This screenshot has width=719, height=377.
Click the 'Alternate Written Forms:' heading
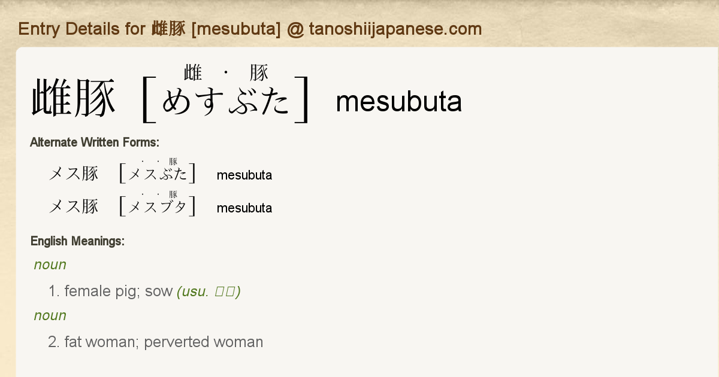point(94,142)
